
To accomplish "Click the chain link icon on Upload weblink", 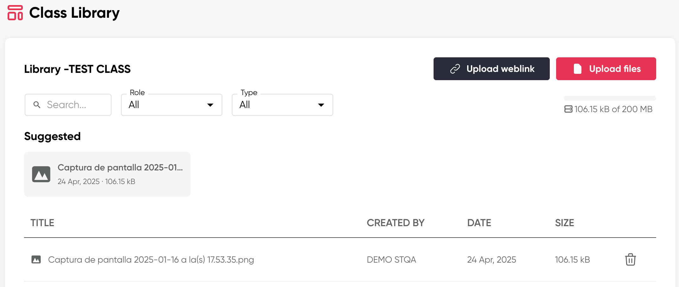I will (455, 69).
